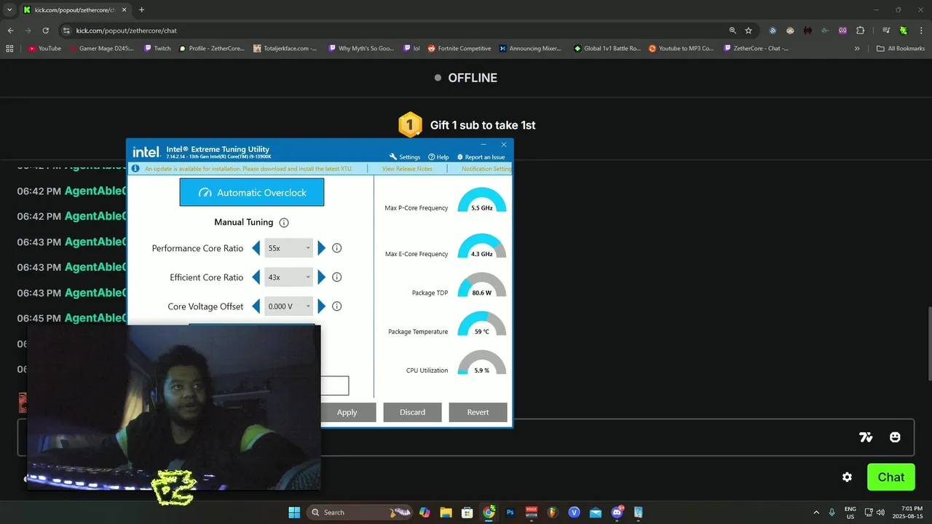
Task: Open the emote picker smiley icon
Action: [x=895, y=437]
